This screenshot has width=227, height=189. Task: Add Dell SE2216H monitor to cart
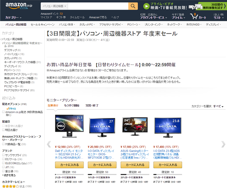pyautogui.click(x=69, y=165)
